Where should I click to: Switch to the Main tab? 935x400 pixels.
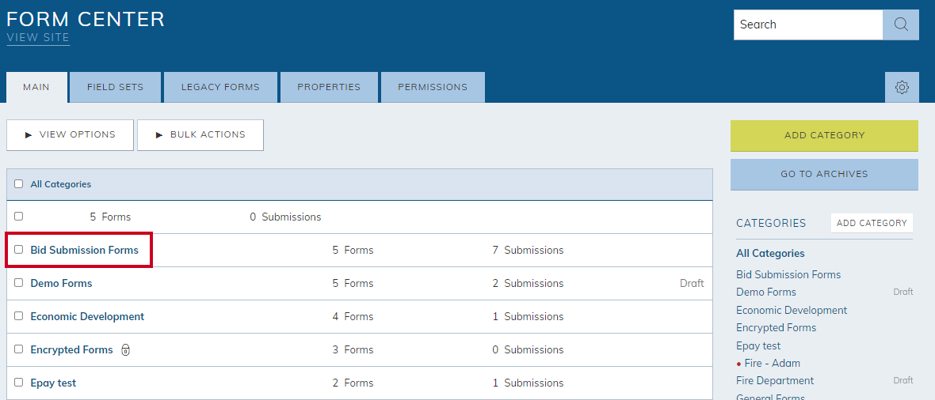(x=36, y=88)
